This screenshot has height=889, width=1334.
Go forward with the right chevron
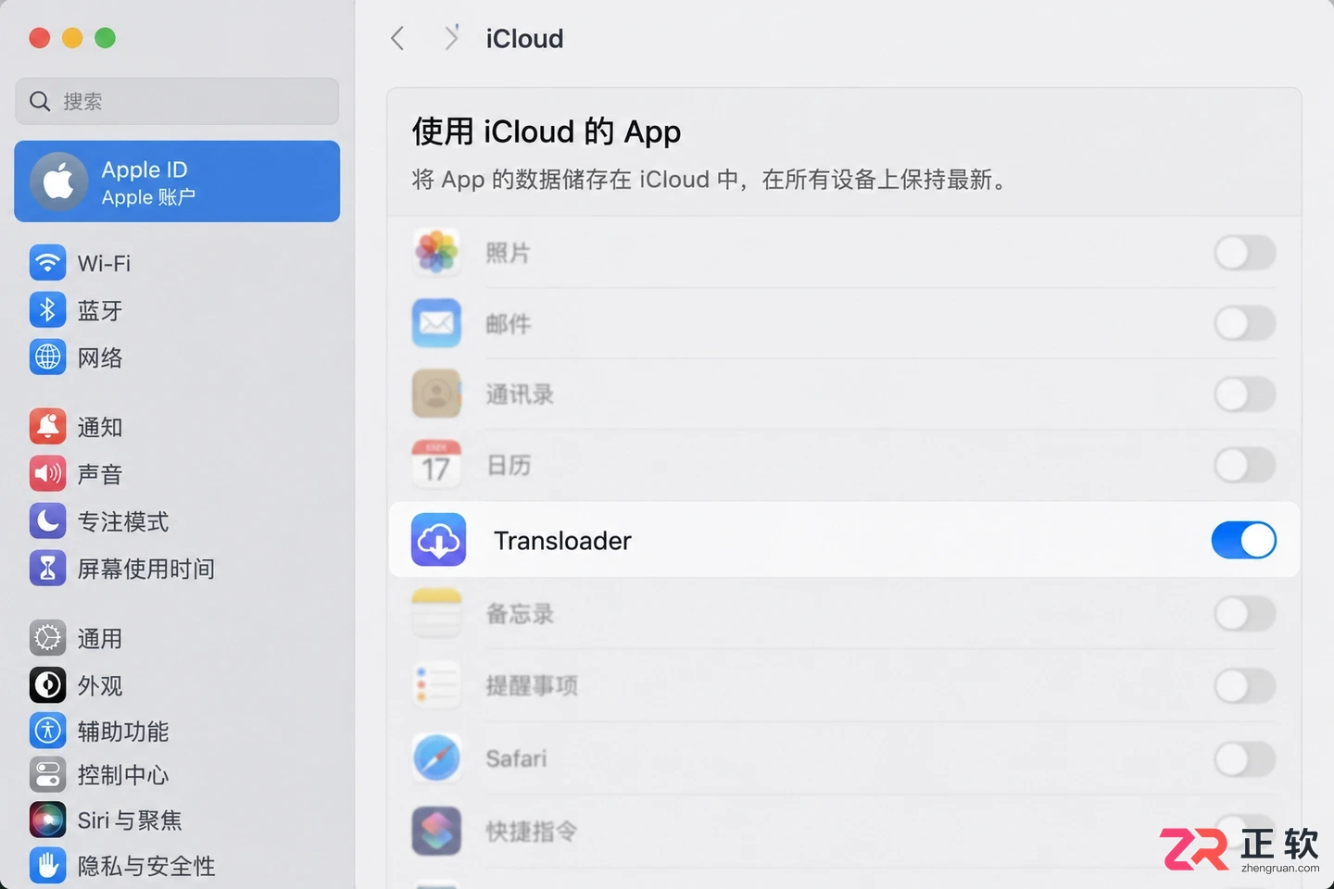(x=451, y=38)
